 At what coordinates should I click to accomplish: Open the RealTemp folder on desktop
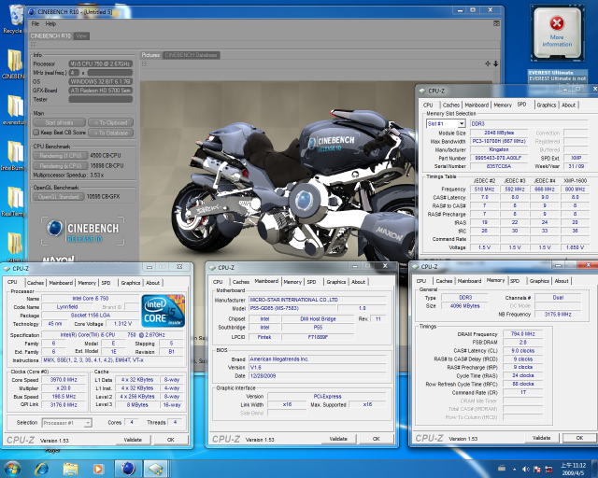(14, 201)
